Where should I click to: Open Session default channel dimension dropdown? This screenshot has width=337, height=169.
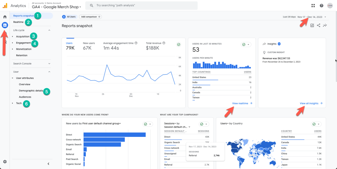click(x=177, y=127)
